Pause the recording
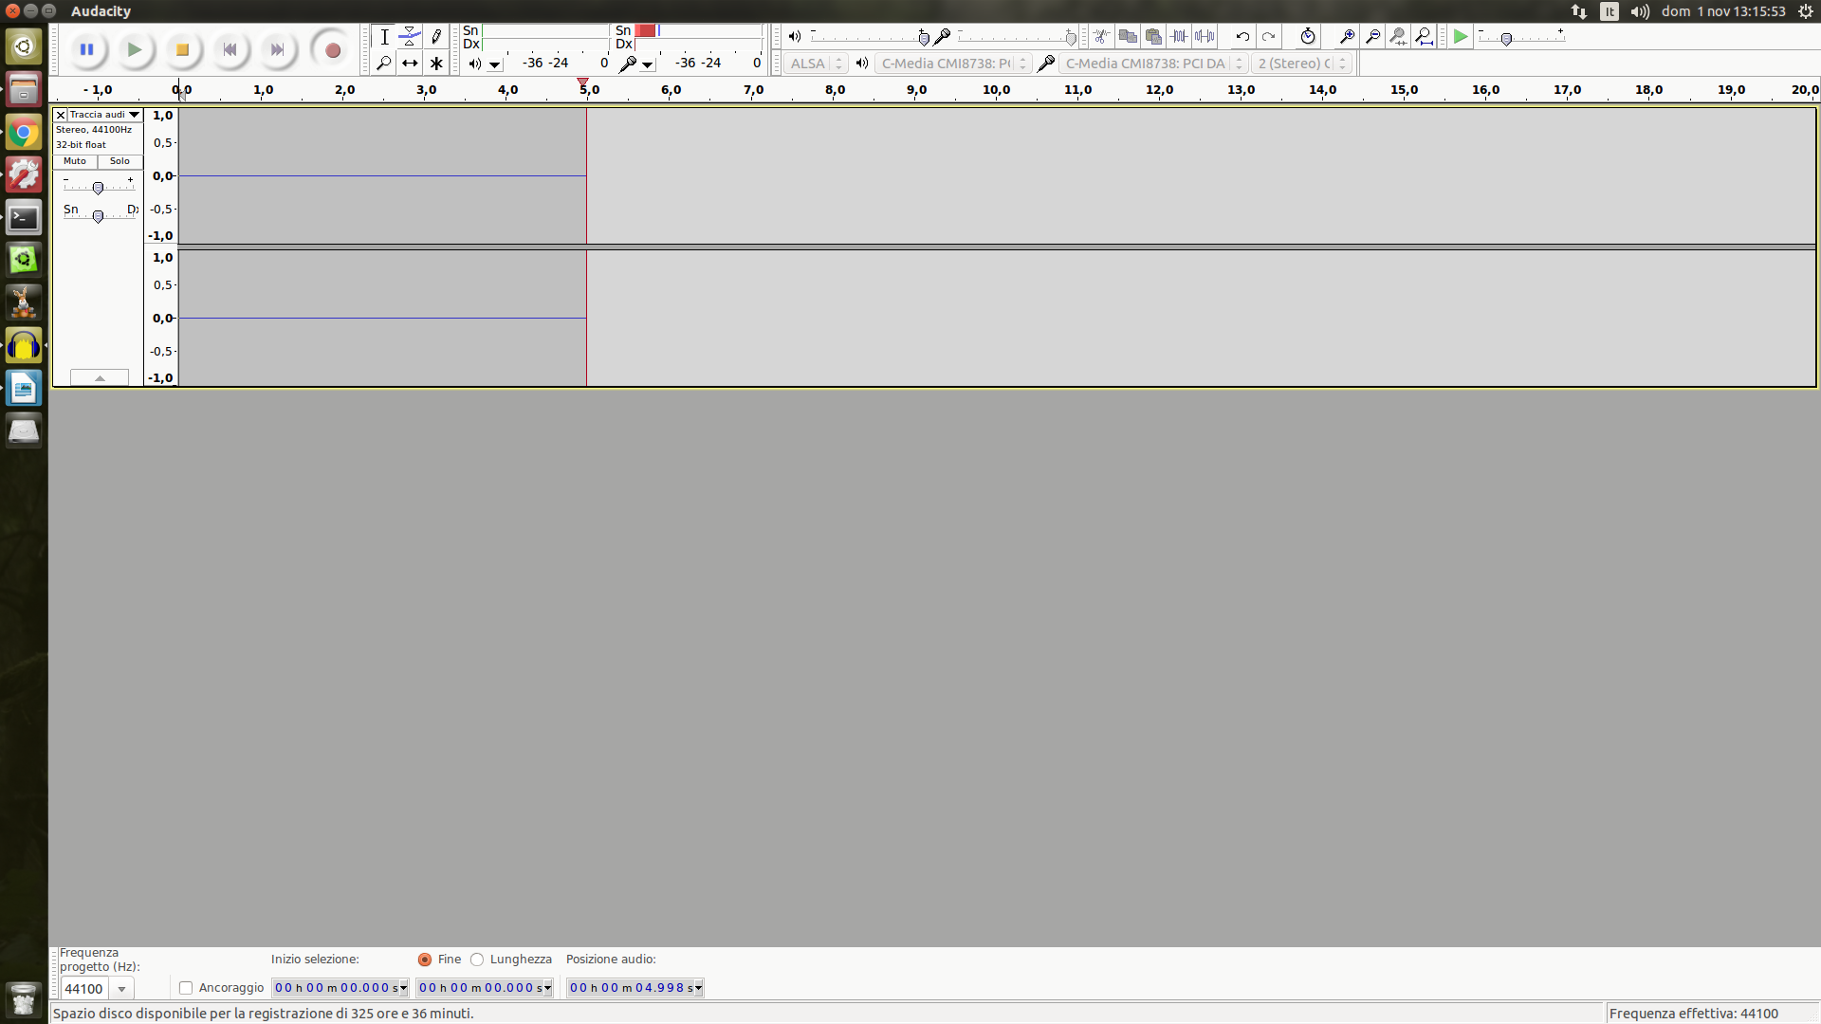 tap(86, 49)
